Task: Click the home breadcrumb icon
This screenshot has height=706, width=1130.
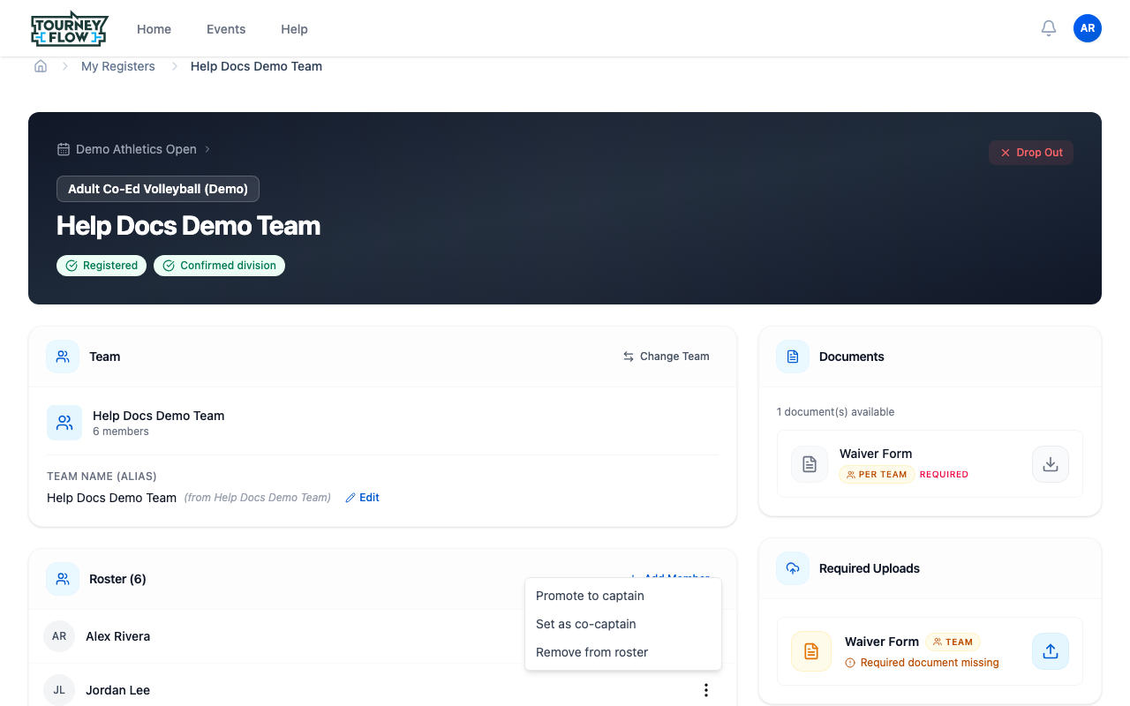Action: pyautogui.click(x=41, y=66)
